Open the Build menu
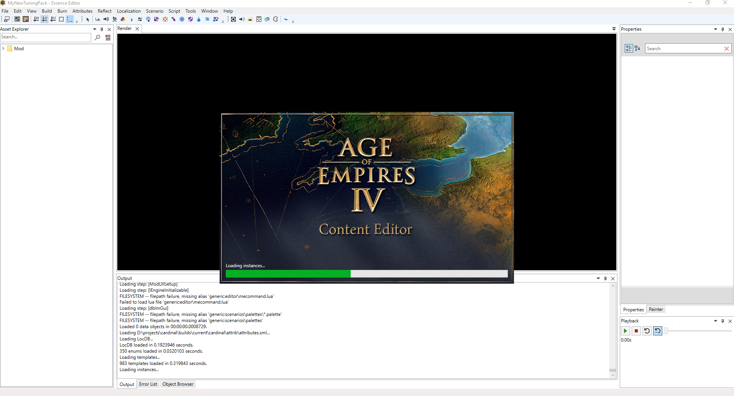Viewport: 734px width, 396px height. (x=47, y=11)
